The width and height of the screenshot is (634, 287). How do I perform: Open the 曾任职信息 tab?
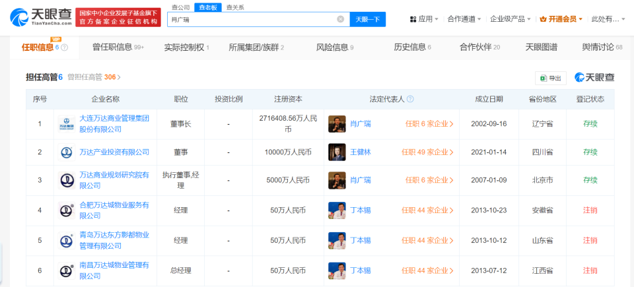[118, 48]
